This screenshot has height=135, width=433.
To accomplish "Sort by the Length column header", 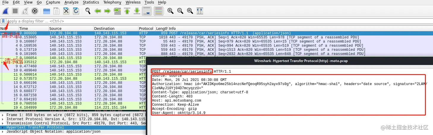I will (x=162, y=28).
